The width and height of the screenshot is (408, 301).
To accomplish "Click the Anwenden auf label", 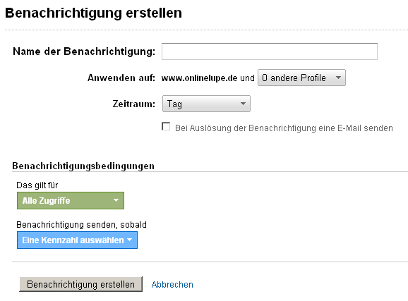I will (x=121, y=78).
